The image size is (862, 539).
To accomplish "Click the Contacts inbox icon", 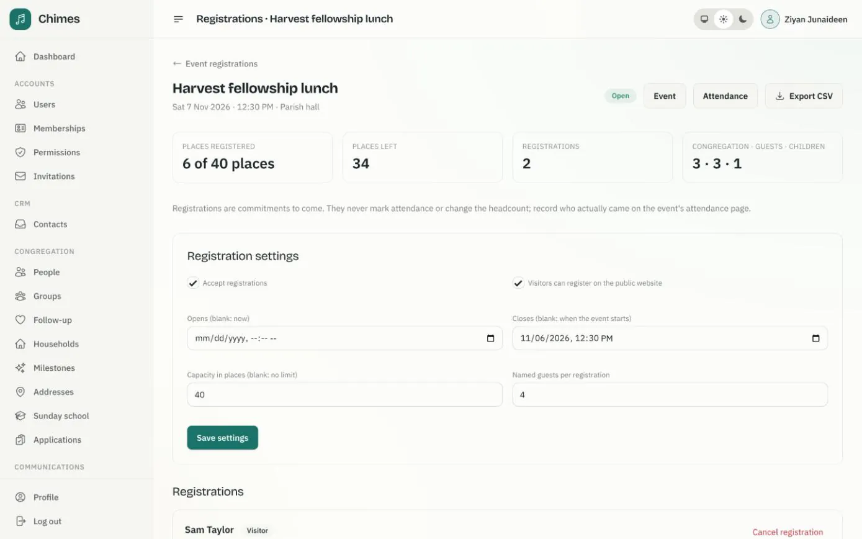I will click(x=20, y=224).
